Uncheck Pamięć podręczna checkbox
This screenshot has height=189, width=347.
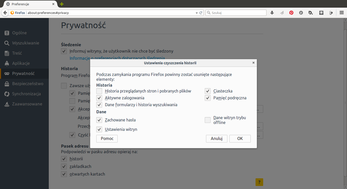(x=208, y=98)
